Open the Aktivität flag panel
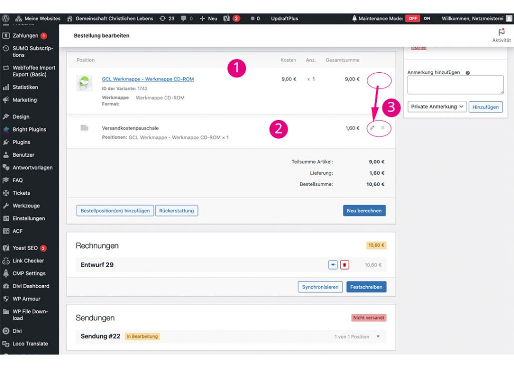The image size is (514, 368). 501,35
